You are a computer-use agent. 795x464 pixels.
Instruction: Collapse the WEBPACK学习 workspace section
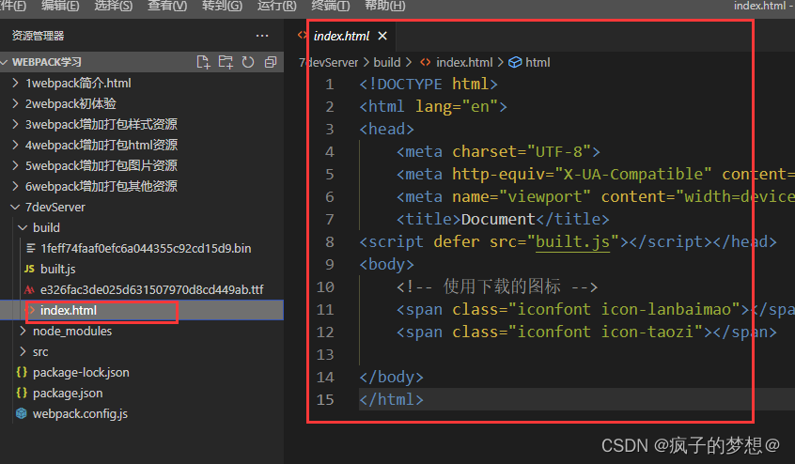pyautogui.click(x=5, y=62)
